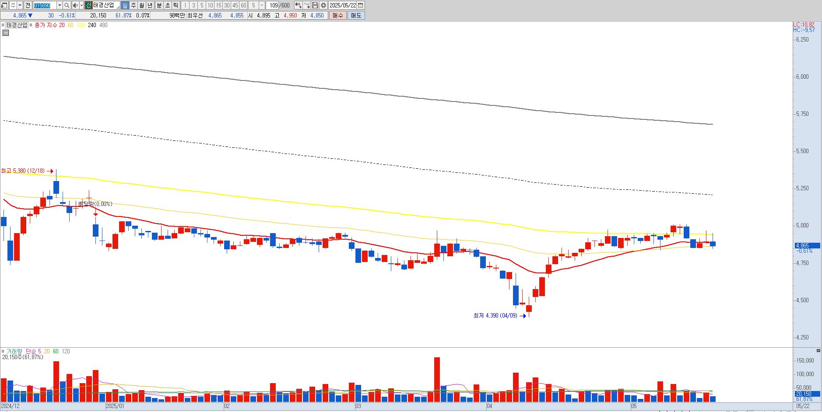Click the 종가 지수 indicator label
Viewport: 822px width, 412px height.
(46, 25)
